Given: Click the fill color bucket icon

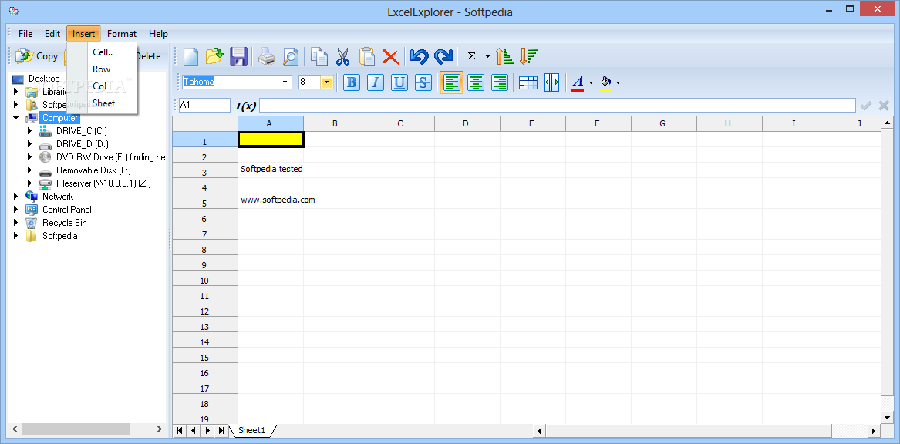Looking at the screenshot, I should tap(605, 82).
